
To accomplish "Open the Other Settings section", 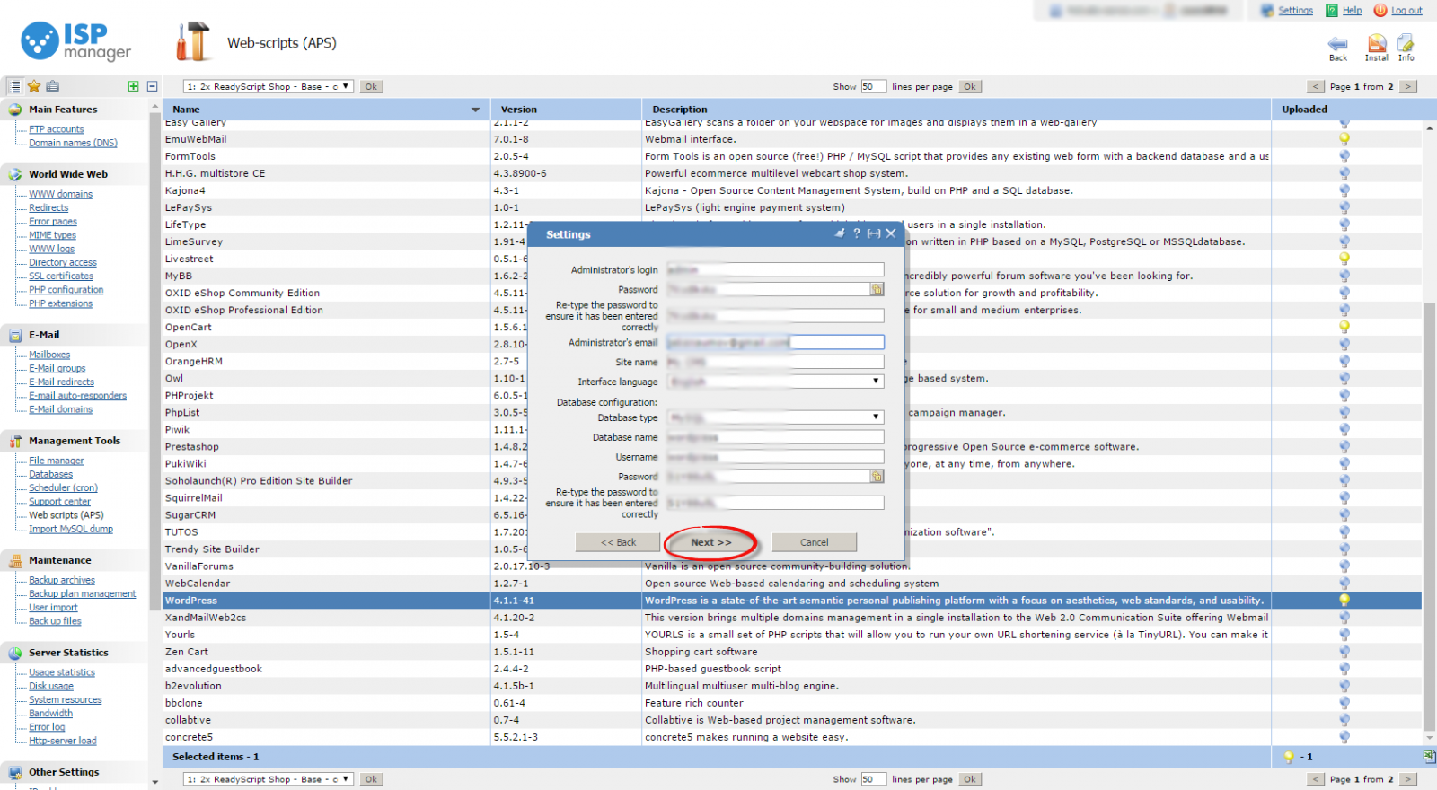I will [75, 772].
